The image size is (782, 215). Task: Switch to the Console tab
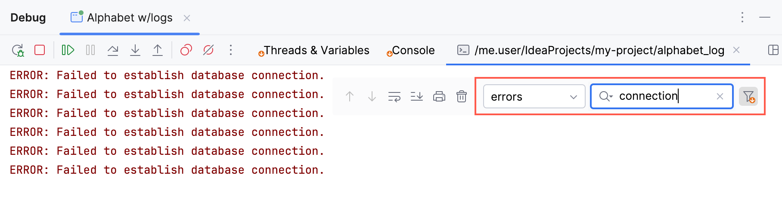(413, 50)
